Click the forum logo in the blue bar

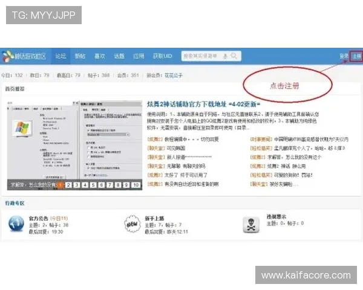tap(24, 56)
